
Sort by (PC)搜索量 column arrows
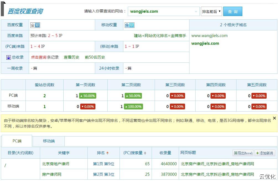click(145, 153)
